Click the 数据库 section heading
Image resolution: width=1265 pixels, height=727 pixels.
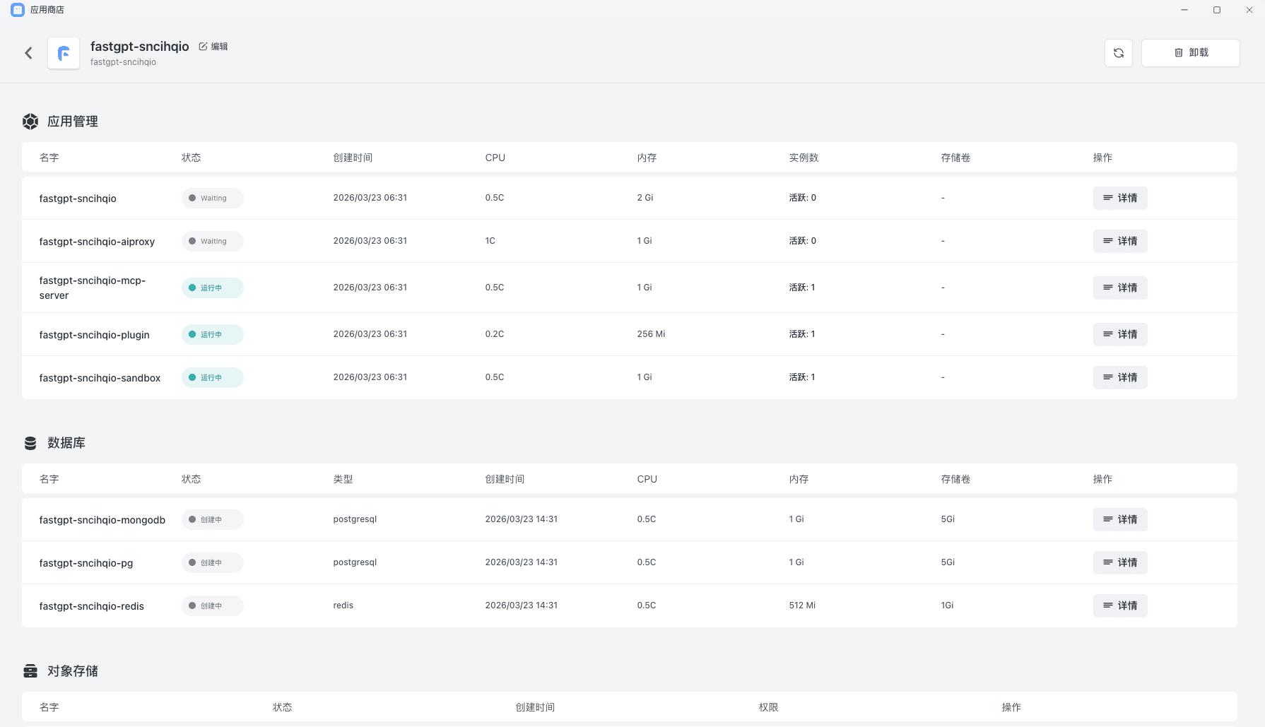coord(66,443)
